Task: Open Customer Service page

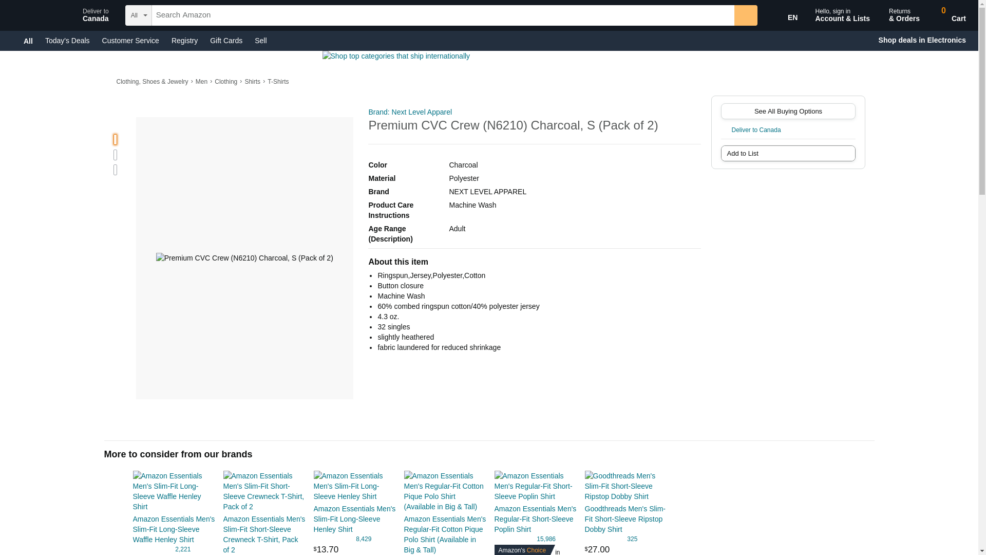Action: pyautogui.click(x=130, y=41)
